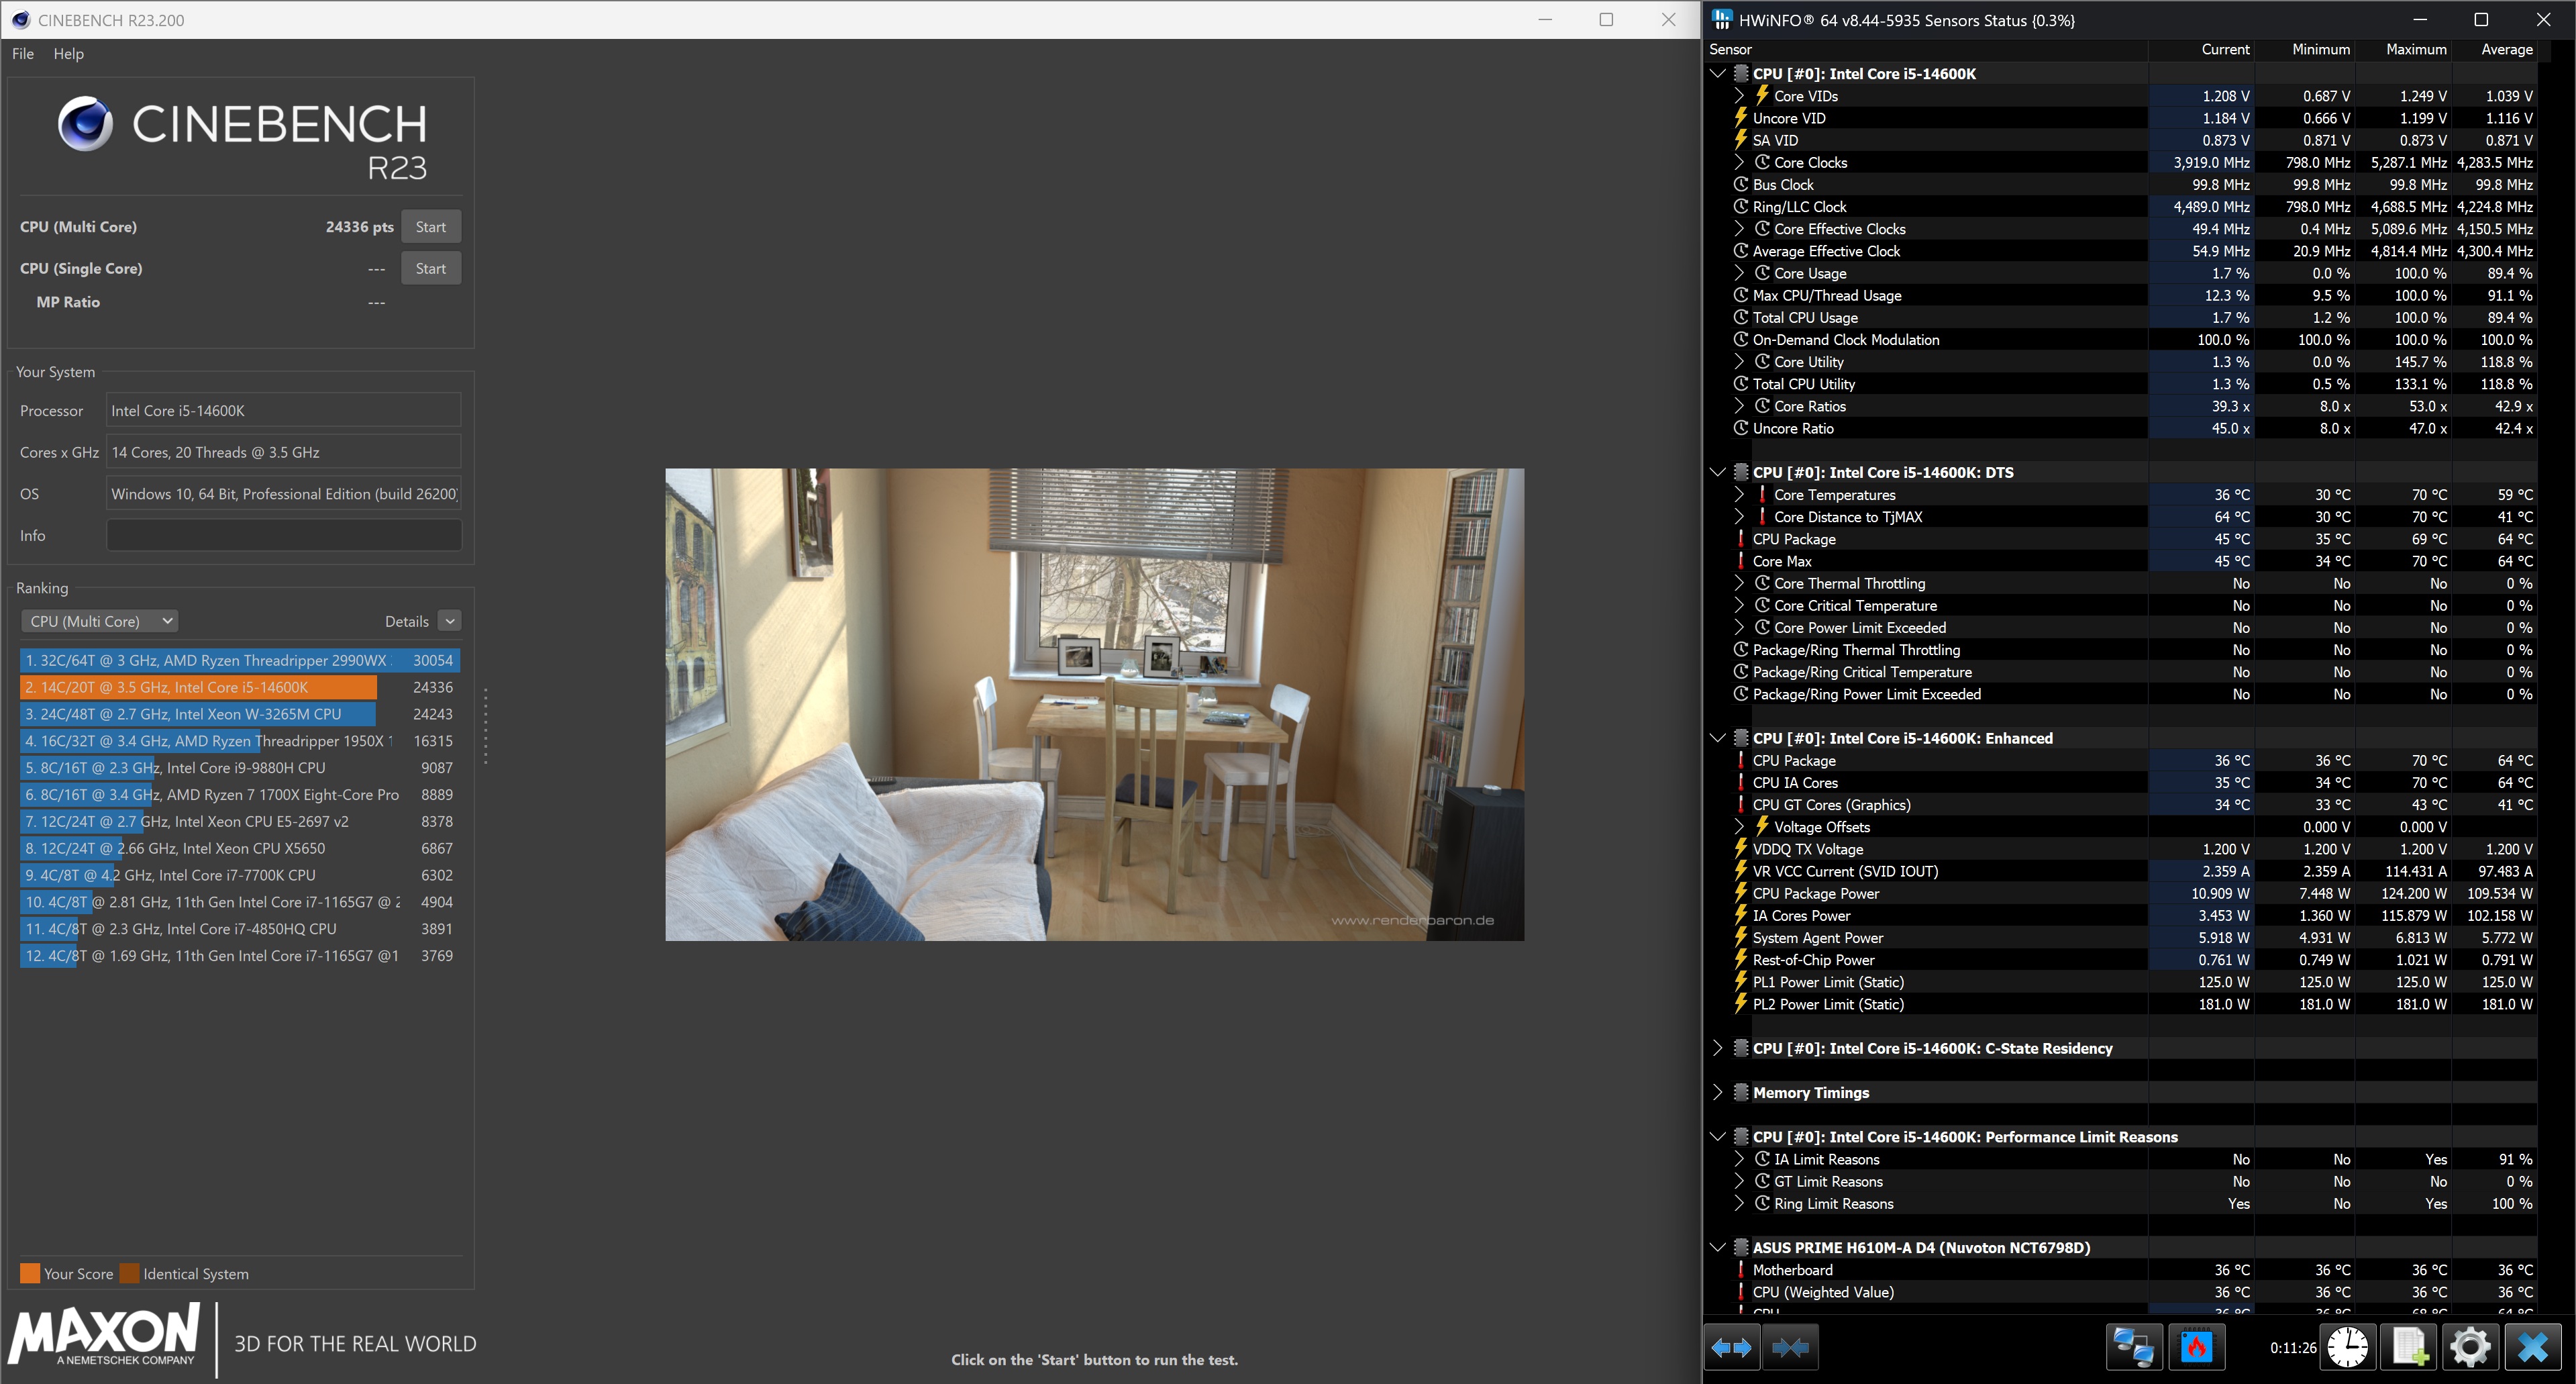Image resolution: width=2576 pixels, height=1384 pixels.
Task: Expand the C-State Residency sensor group
Action: coord(1718,1048)
